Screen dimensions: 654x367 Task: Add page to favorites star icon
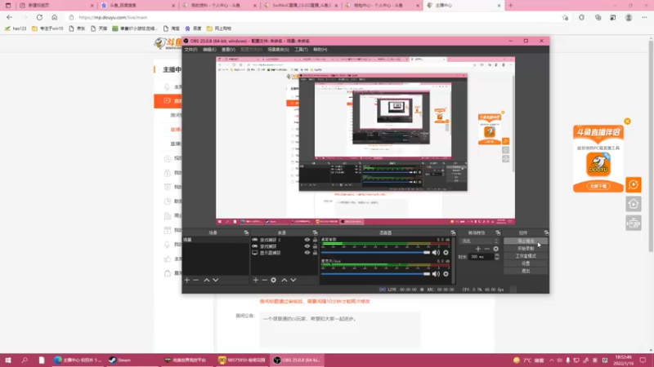(x=565, y=17)
